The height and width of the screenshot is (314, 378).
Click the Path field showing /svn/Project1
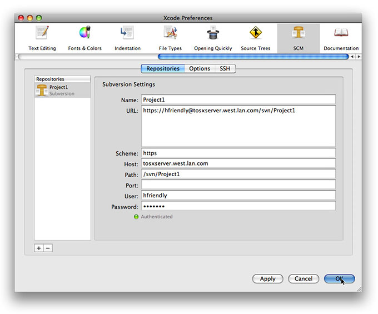[238, 174]
